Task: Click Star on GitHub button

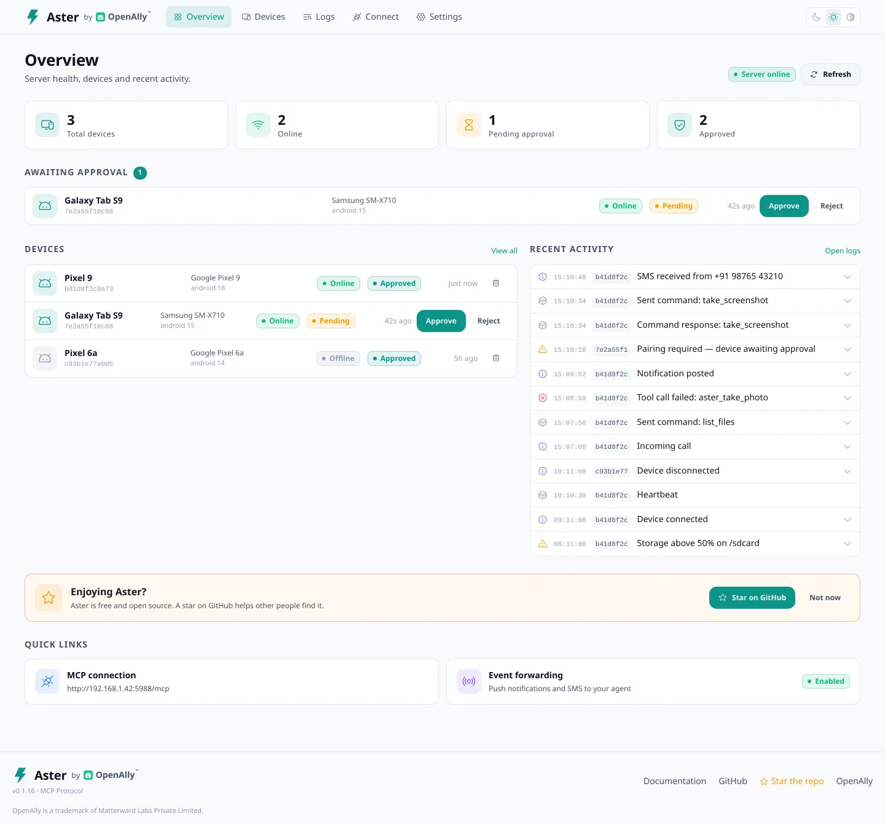Action: pyautogui.click(x=752, y=598)
